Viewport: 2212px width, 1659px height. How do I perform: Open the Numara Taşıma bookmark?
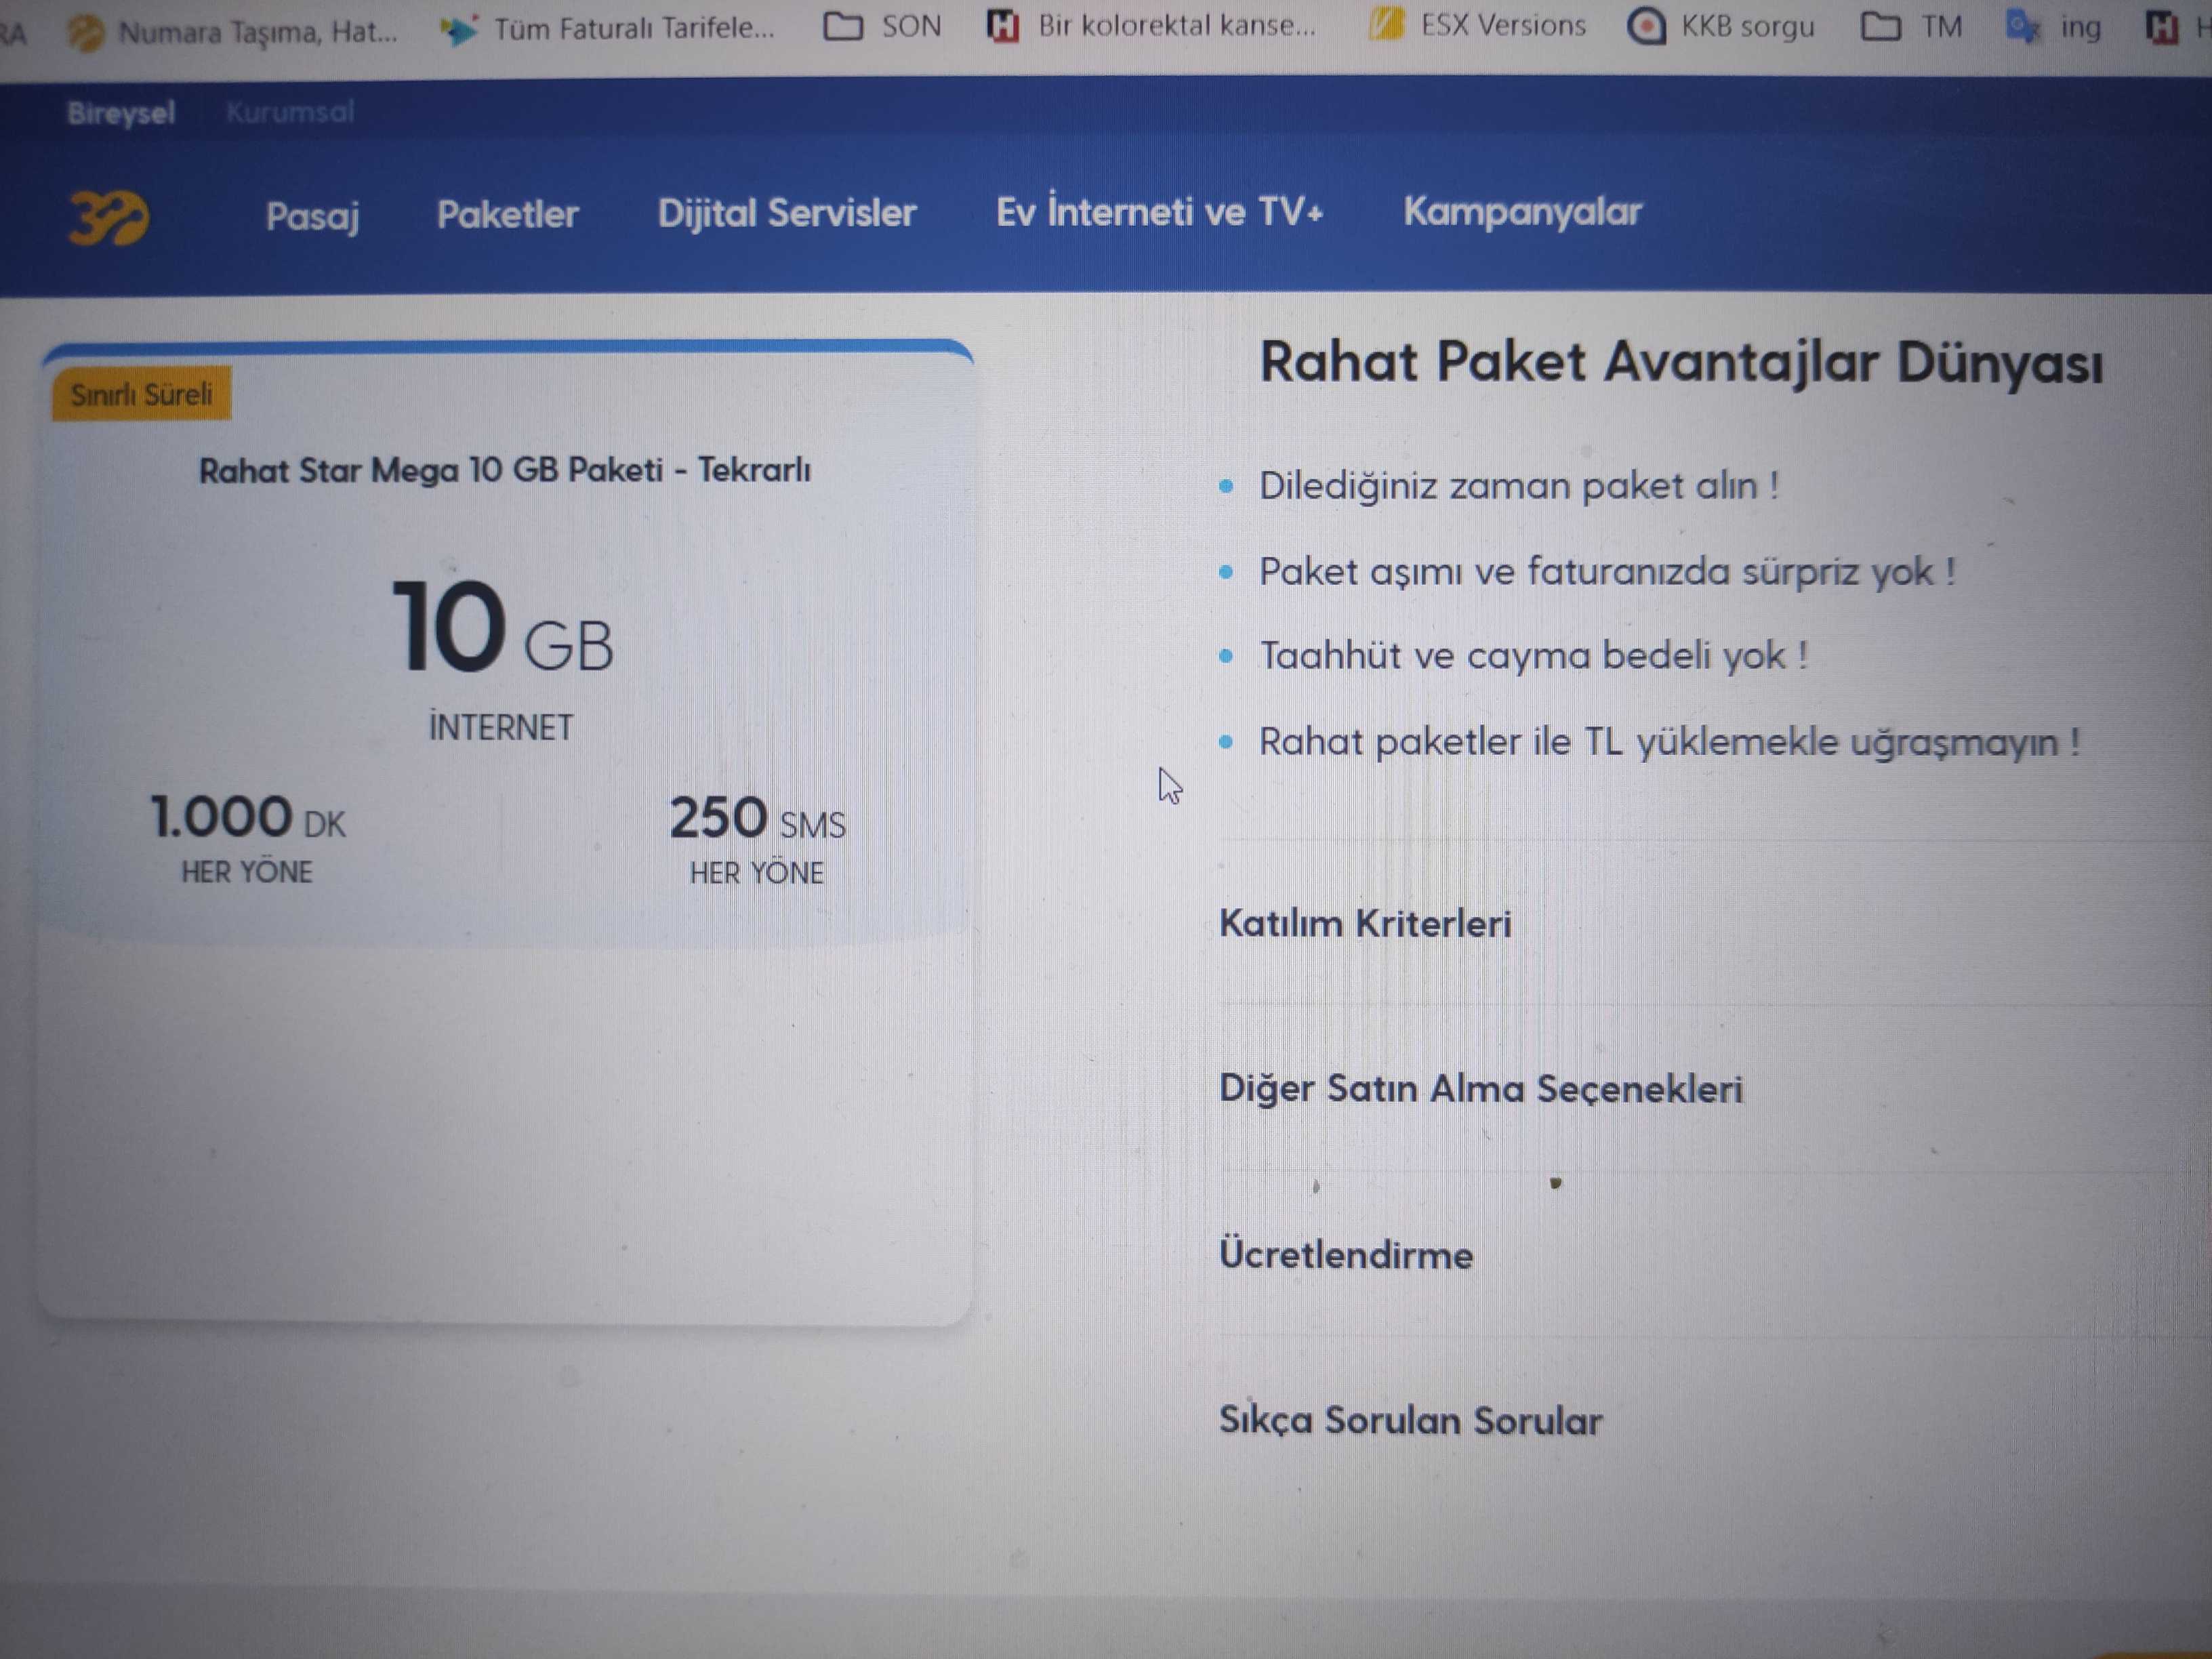click(232, 33)
